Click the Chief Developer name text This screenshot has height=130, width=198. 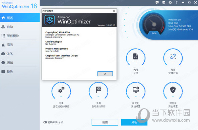click(x=51, y=44)
